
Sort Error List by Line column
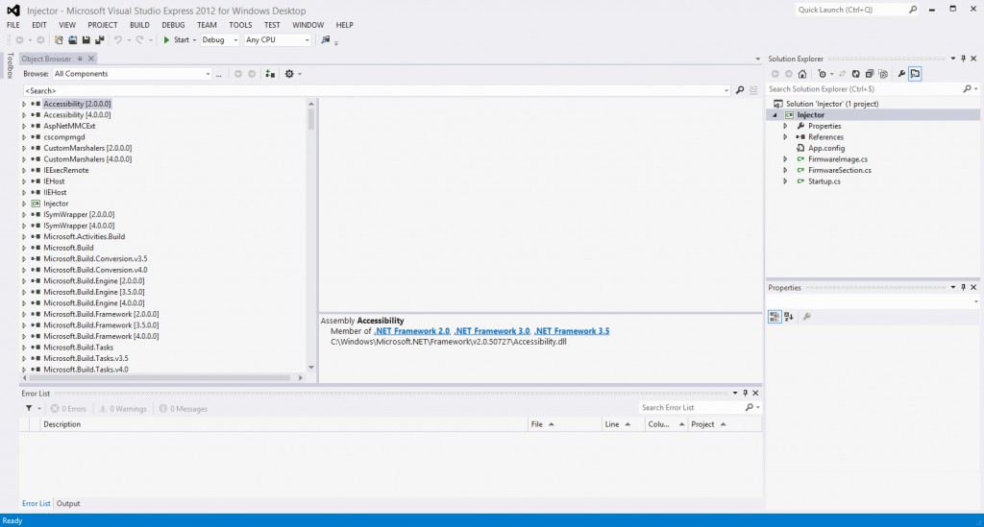point(623,424)
